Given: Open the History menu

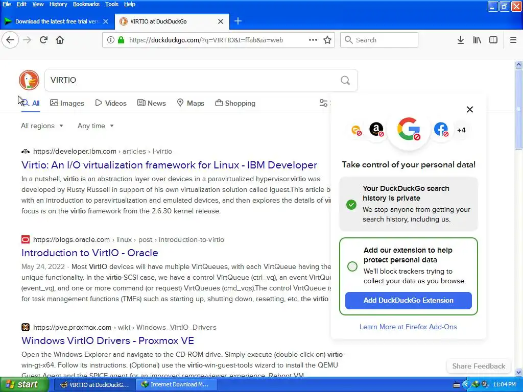Looking at the screenshot, I should tap(58, 4).
